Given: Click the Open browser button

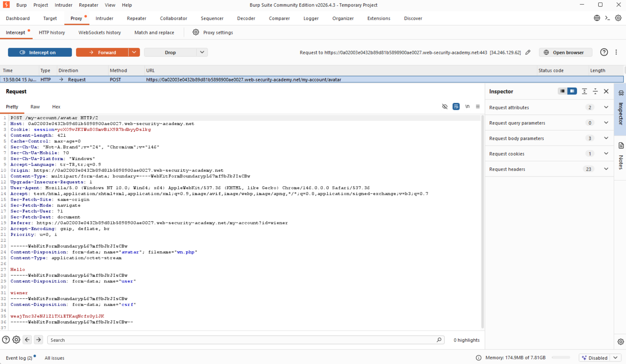Looking at the screenshot, I should point(566,52).
